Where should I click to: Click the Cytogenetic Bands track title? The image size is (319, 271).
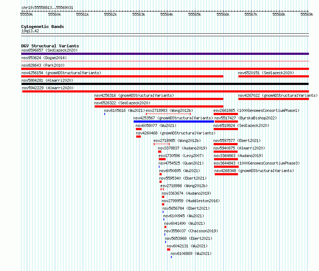pos(43,27)
